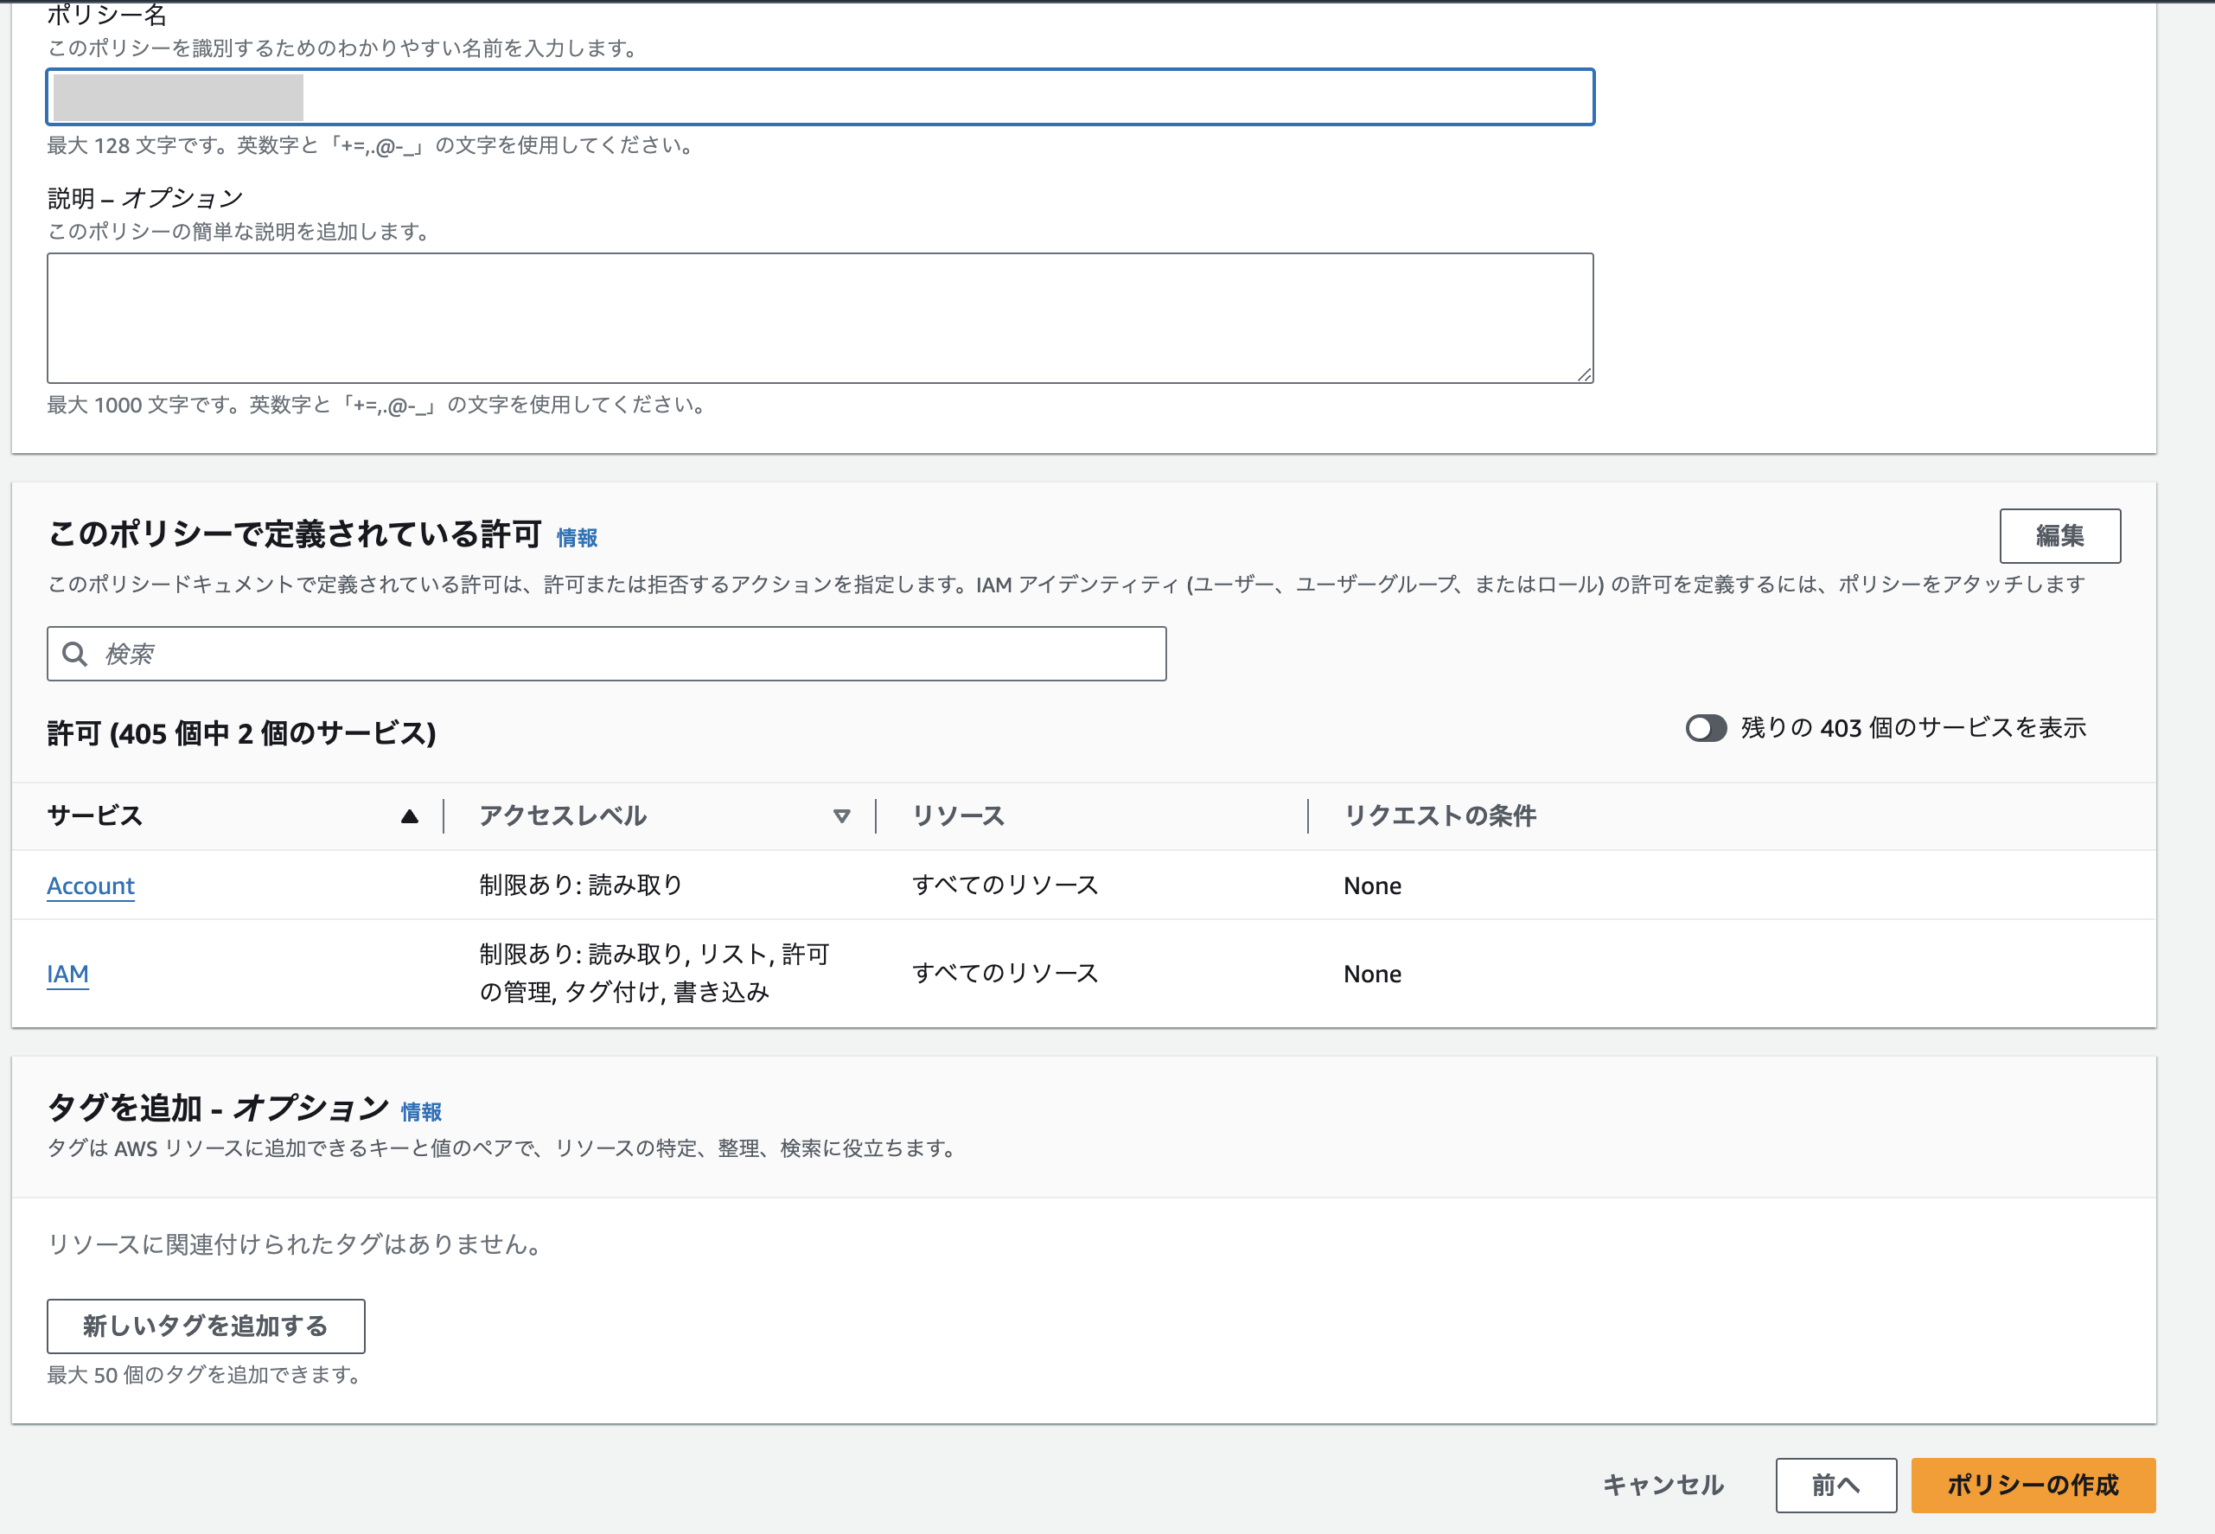Click the magnifier icon in search box
The width and height of the screenshot is (2215, 1534).
75,655
